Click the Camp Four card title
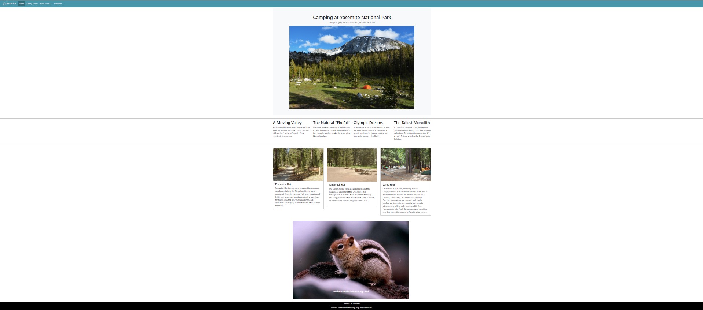Image resolution: width=703 pixels, height=310 pixels. [389, 185]
